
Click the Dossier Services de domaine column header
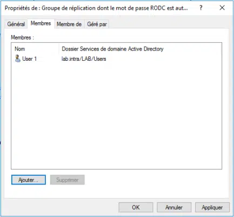tap(112, 49)
